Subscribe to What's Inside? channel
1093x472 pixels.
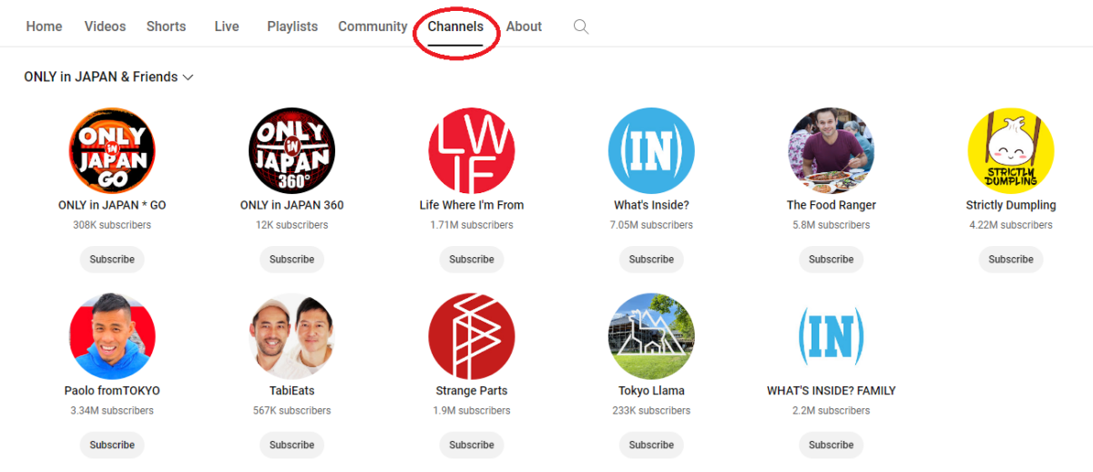[651, 260]
